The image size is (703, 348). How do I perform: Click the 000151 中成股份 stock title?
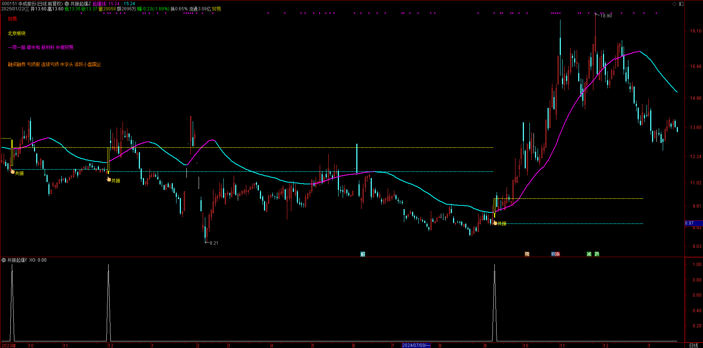[32, 4]
